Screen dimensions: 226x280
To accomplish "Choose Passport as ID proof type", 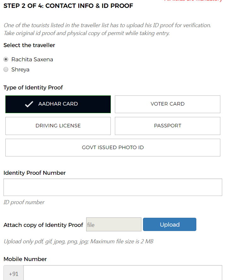I will [167, 126].
